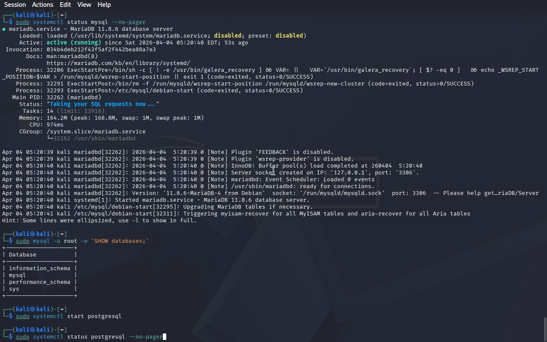This screenshot has width=547, height=342.
Task: Open the Session menu
Action: click(15, 5)
